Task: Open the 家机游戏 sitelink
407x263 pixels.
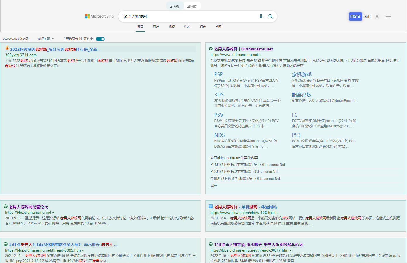Action: click(302, 74)
